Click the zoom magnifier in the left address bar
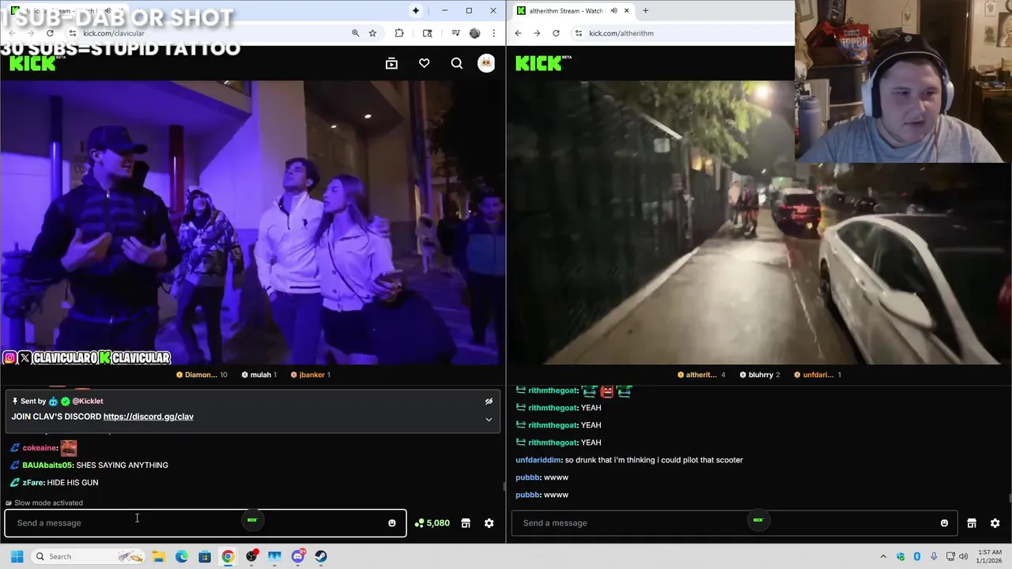The image size is (1012, 569). tap(355, 33)
